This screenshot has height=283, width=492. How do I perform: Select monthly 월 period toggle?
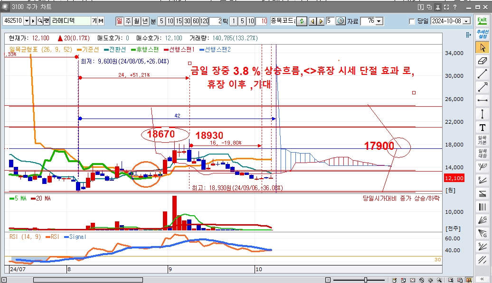(136, 21)
